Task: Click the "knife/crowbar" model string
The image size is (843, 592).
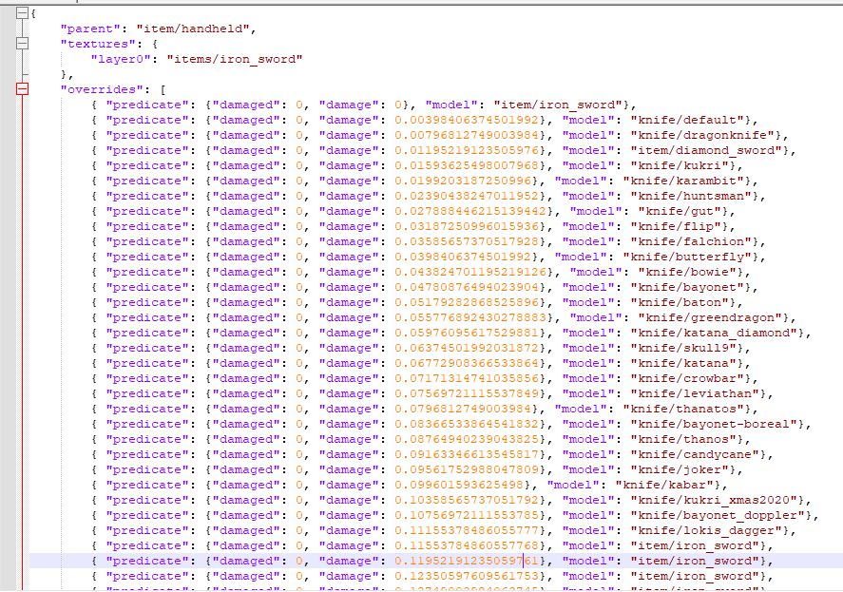Action: 687,378
